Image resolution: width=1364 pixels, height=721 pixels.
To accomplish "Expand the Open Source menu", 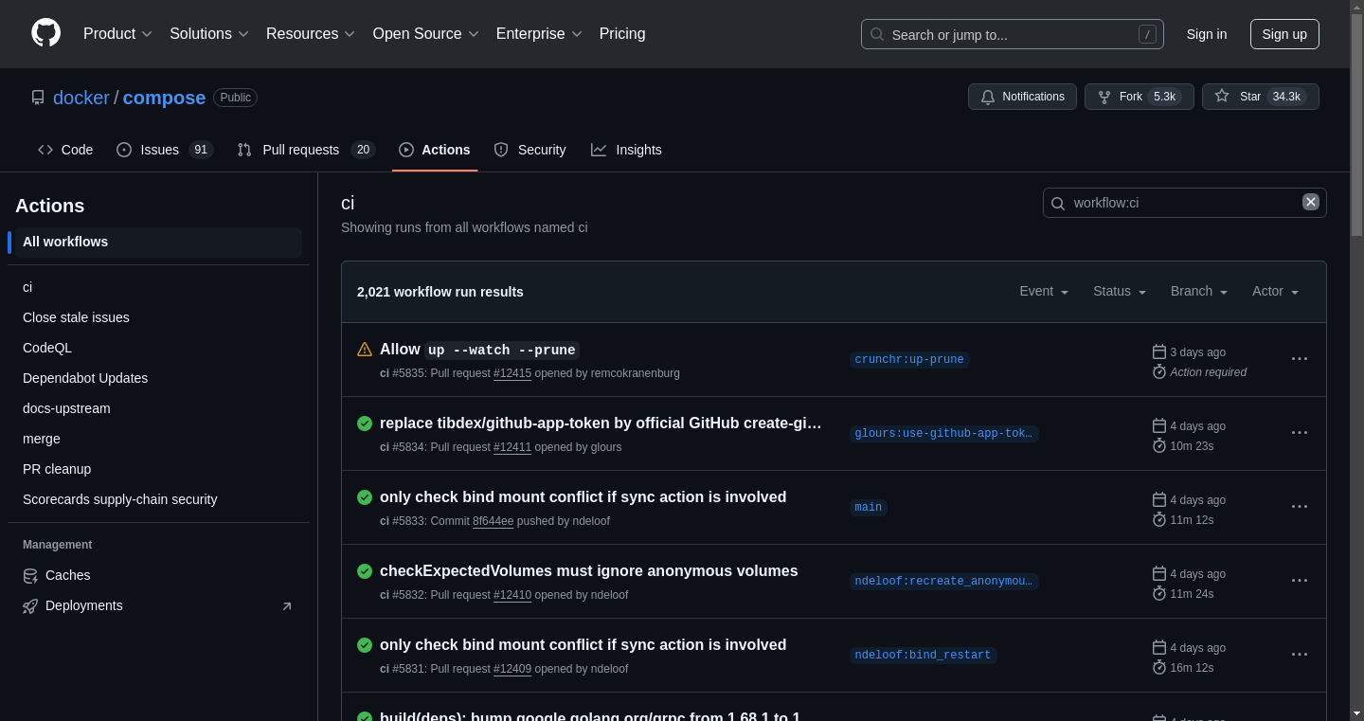I will point(426,34).
